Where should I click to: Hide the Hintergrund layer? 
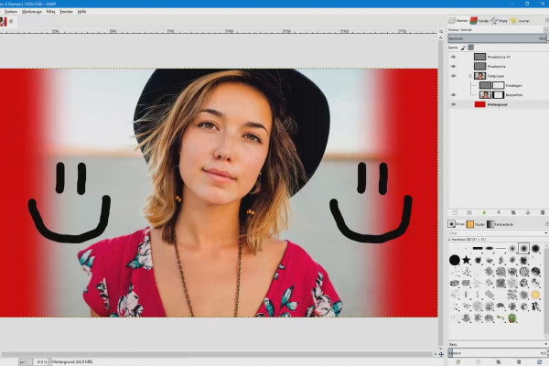pyautogui.click(x=454, y=104)
